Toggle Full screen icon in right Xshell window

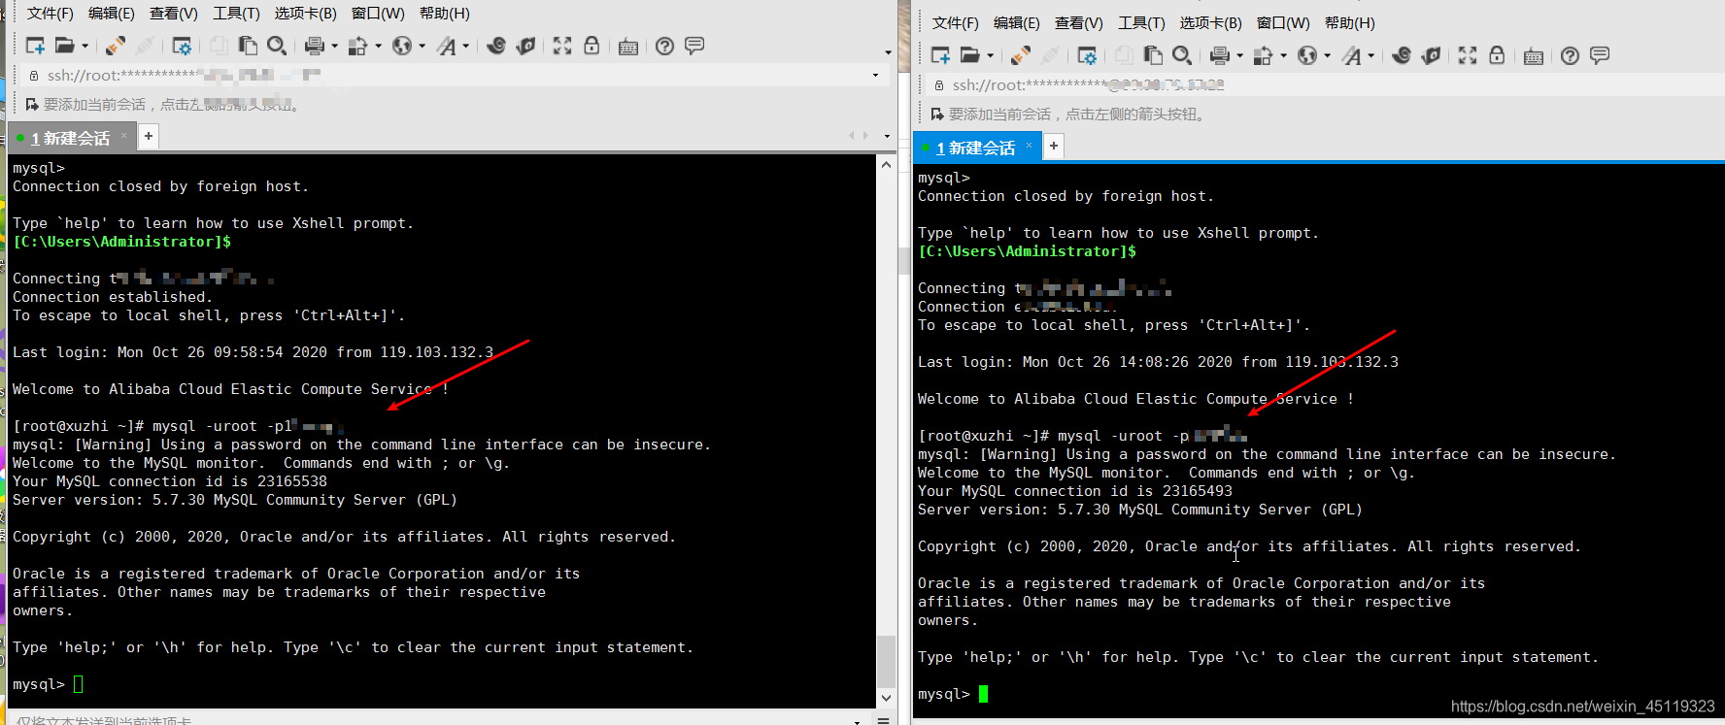[x=1468, y=55]
